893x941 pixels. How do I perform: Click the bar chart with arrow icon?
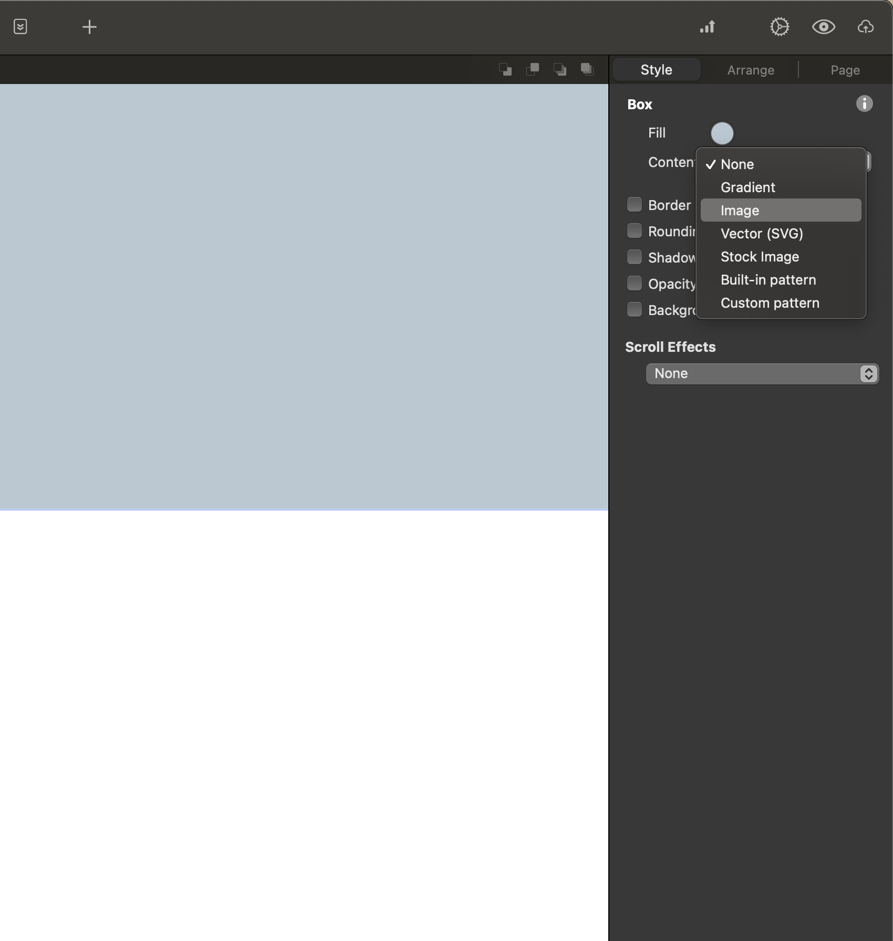pos(707,27)
